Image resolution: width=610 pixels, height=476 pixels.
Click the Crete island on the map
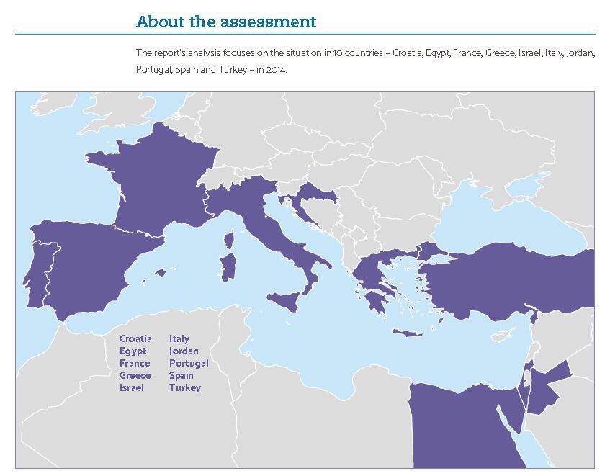pos(408,333)
